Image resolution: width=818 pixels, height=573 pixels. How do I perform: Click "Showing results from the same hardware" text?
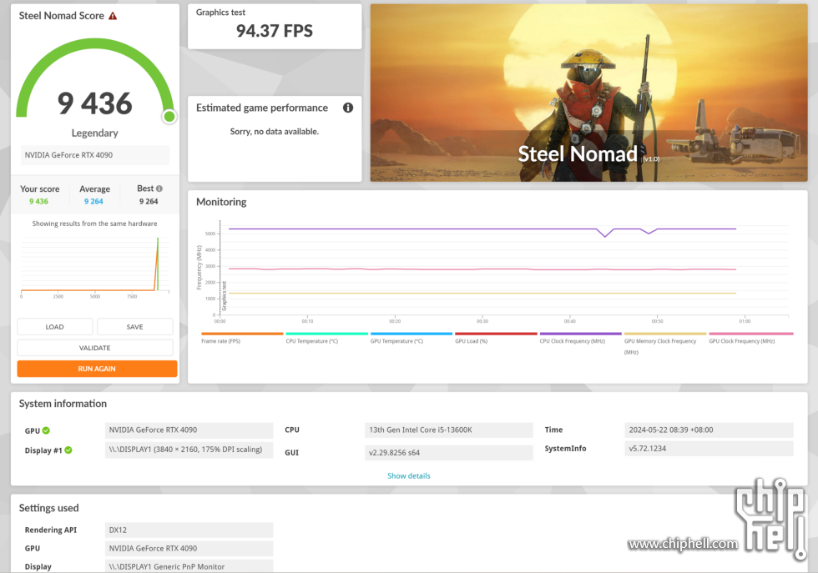tap(95, 224)
